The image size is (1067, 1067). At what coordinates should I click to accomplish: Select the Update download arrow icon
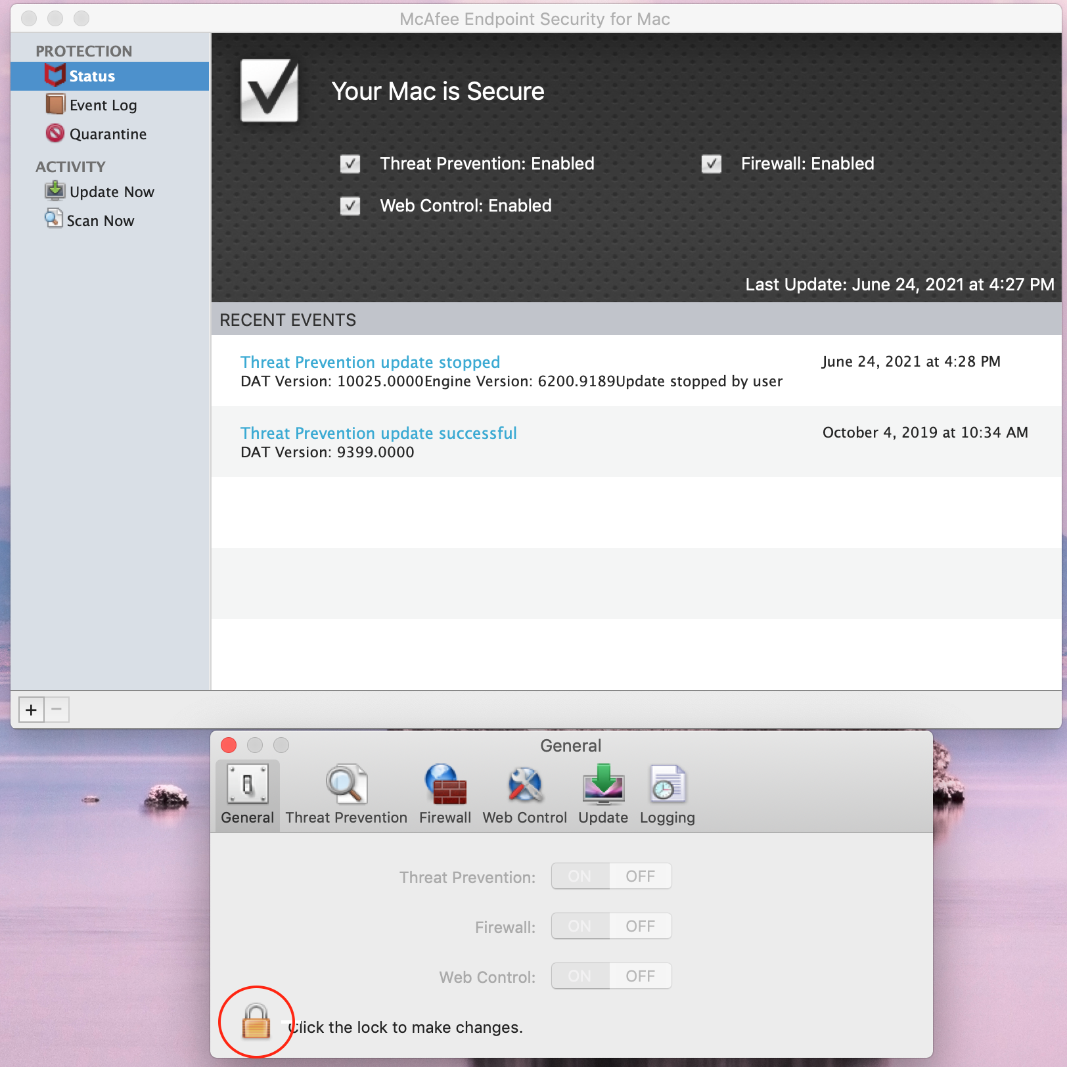tap(603, 784)
